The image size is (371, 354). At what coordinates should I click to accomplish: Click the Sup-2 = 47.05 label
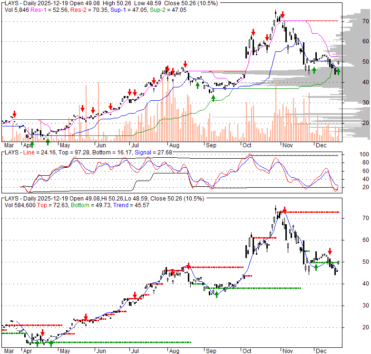tap(168, 10)
